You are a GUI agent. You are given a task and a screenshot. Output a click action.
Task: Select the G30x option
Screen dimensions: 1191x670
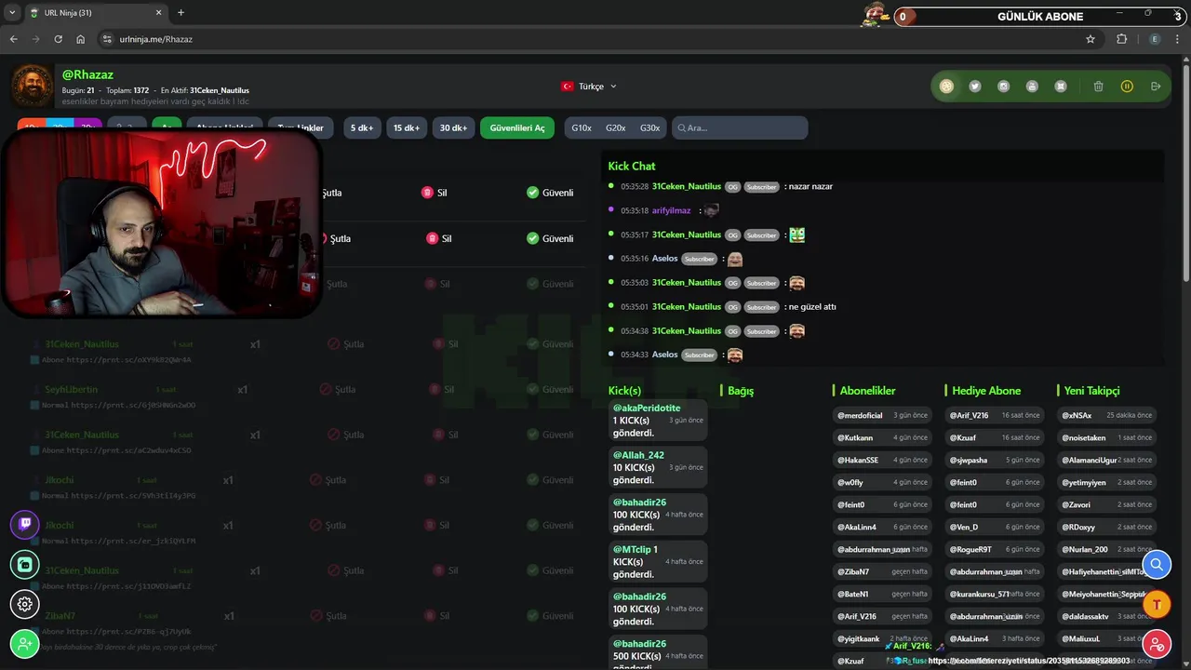click(649, 127)
